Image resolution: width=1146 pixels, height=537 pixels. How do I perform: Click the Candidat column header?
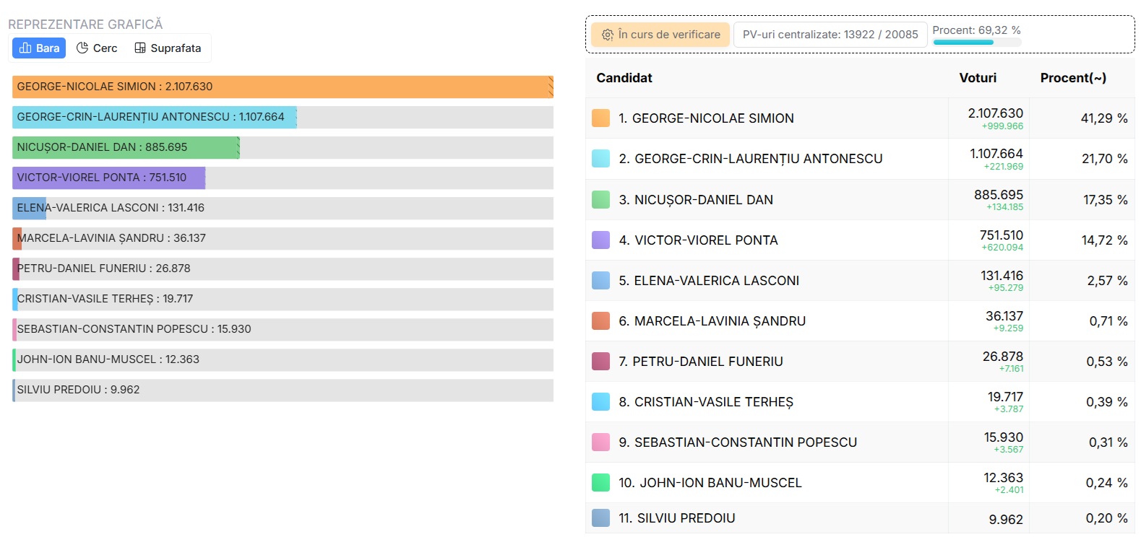[x=624, y=78]
